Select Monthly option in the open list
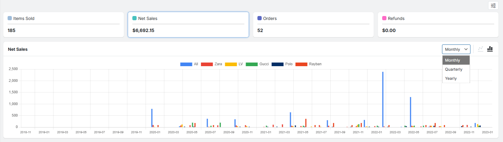This screenshot has height=142, width=503. 452,60
